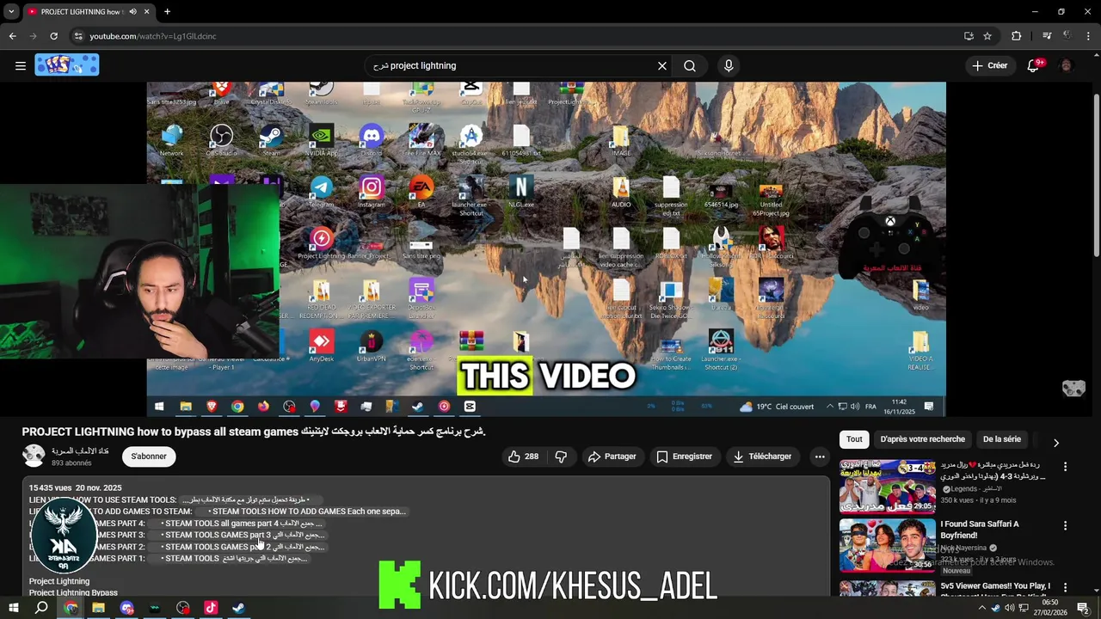Image resolution: width=1101 pixels, height=619 pixels.
Task: Run search with the magnifier button
Action: 690,65
